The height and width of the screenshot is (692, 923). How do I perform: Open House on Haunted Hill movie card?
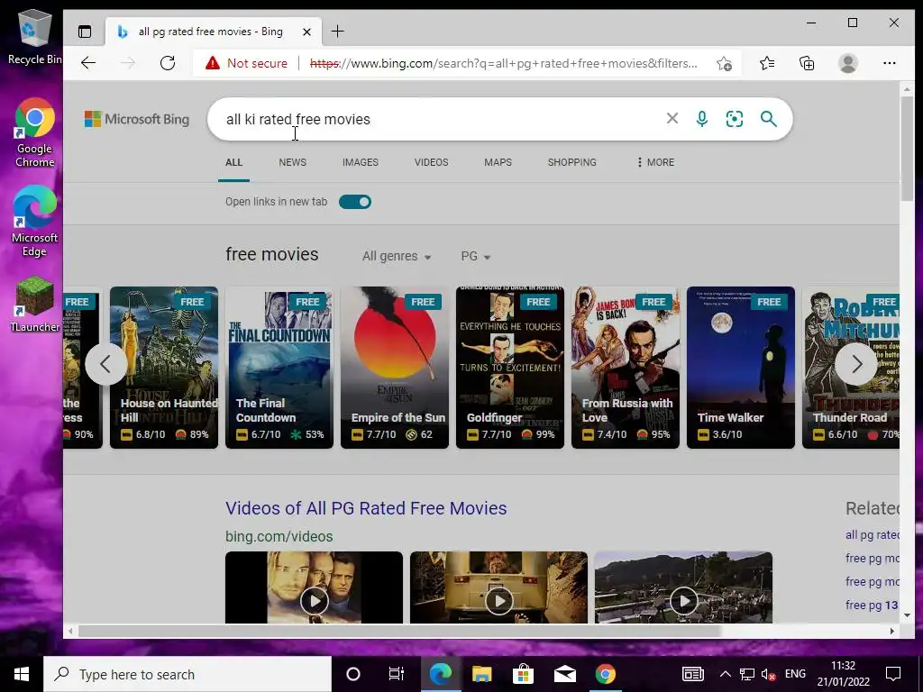point(164,368)
